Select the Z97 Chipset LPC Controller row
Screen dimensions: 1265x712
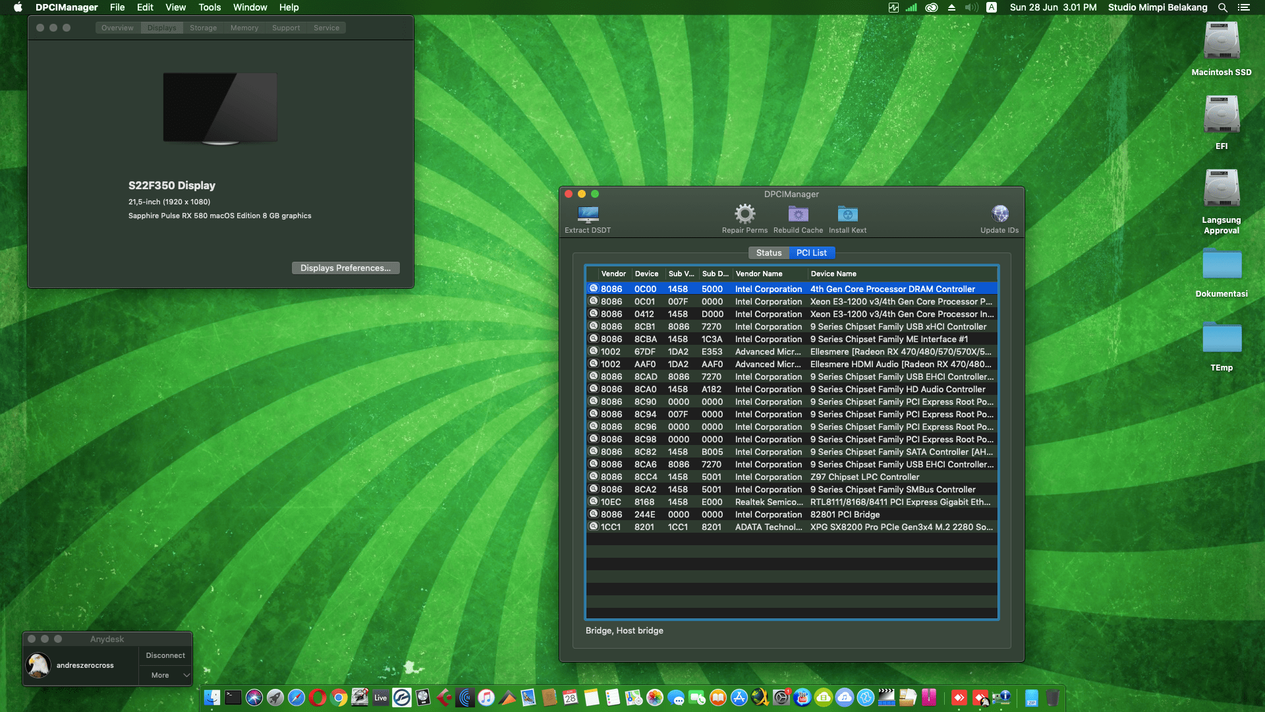[x=792, y=477]
